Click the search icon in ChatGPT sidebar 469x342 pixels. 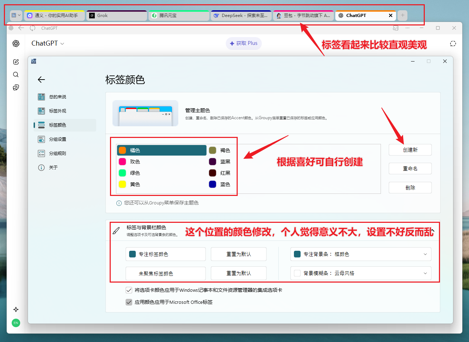16,75
